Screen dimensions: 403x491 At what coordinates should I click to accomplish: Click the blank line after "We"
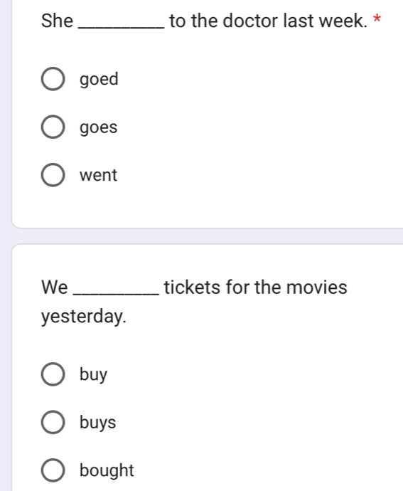point(116,295)
